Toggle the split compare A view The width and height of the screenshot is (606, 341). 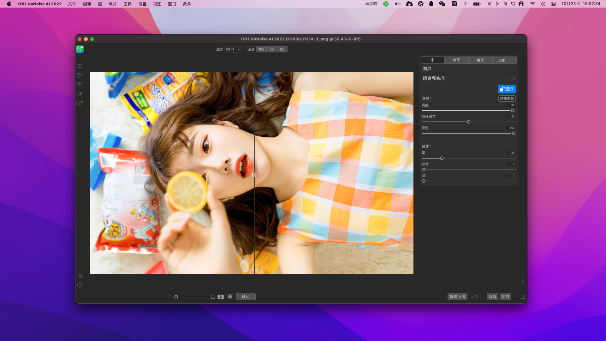(x=221, y=297)
